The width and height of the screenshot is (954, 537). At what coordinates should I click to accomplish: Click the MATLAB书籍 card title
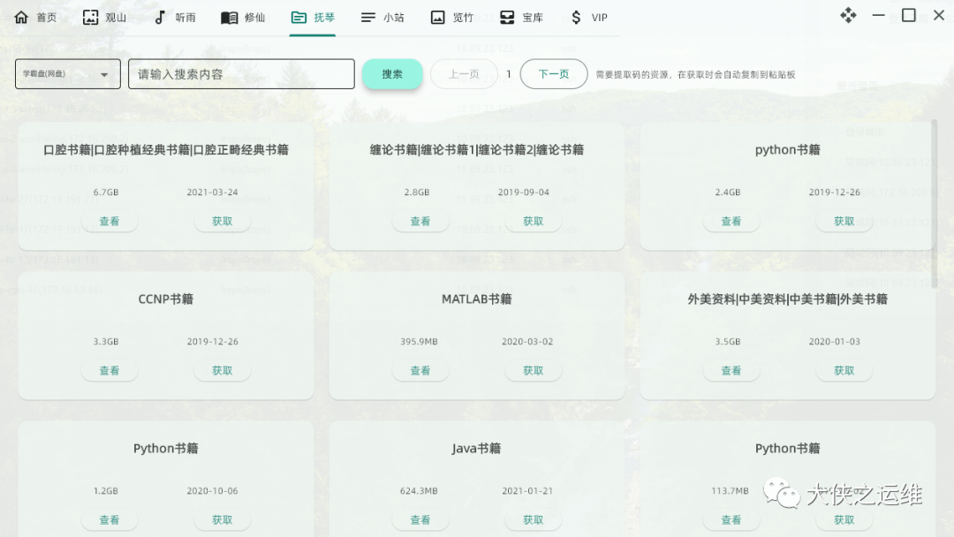tap(477, 299)
